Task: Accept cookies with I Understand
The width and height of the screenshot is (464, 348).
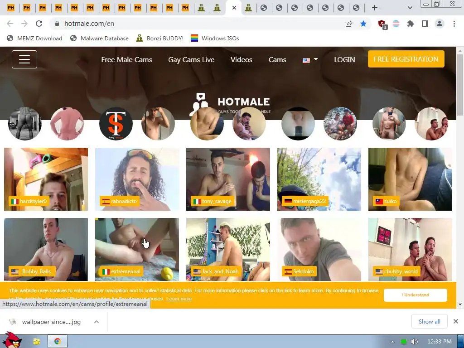Action: [416, 295]
